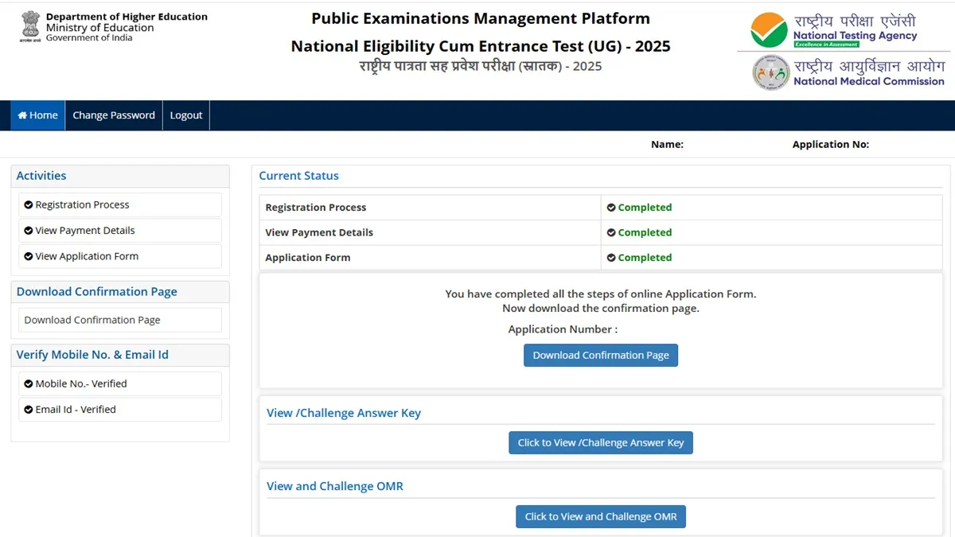Click check icon beside Email Id - Verified
The width and height of the screenshot is (955, 537).
click(29, 410)
